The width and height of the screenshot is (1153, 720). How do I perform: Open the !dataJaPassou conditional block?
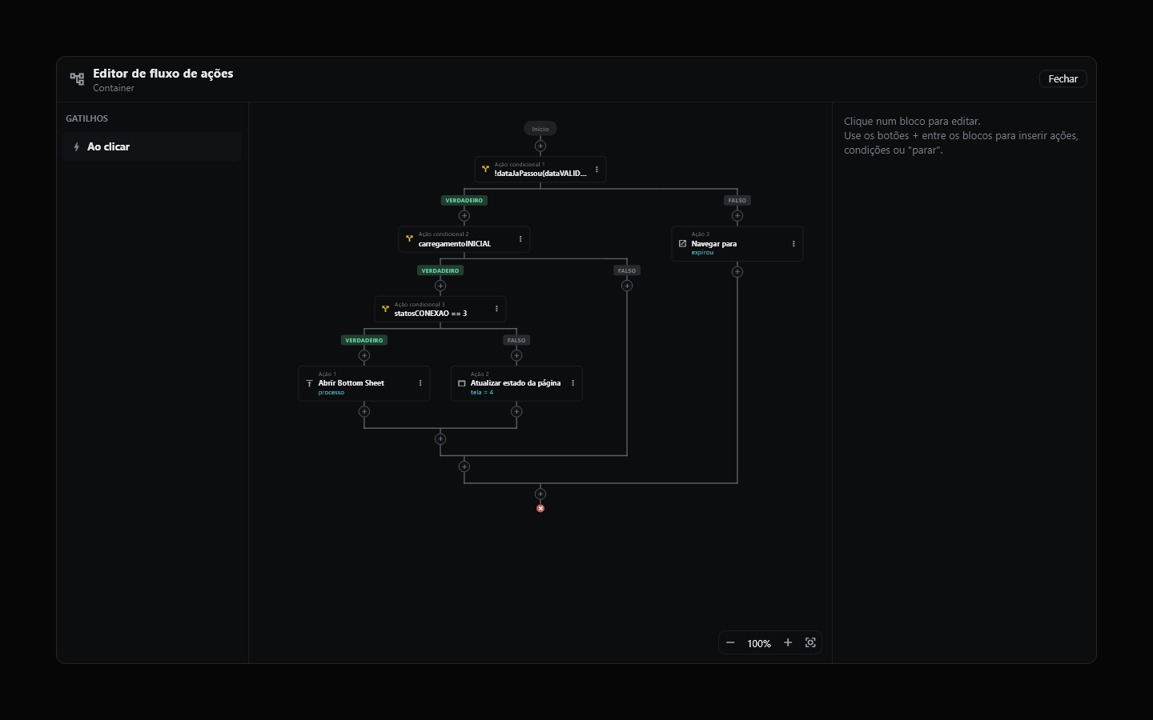[540, 170]
